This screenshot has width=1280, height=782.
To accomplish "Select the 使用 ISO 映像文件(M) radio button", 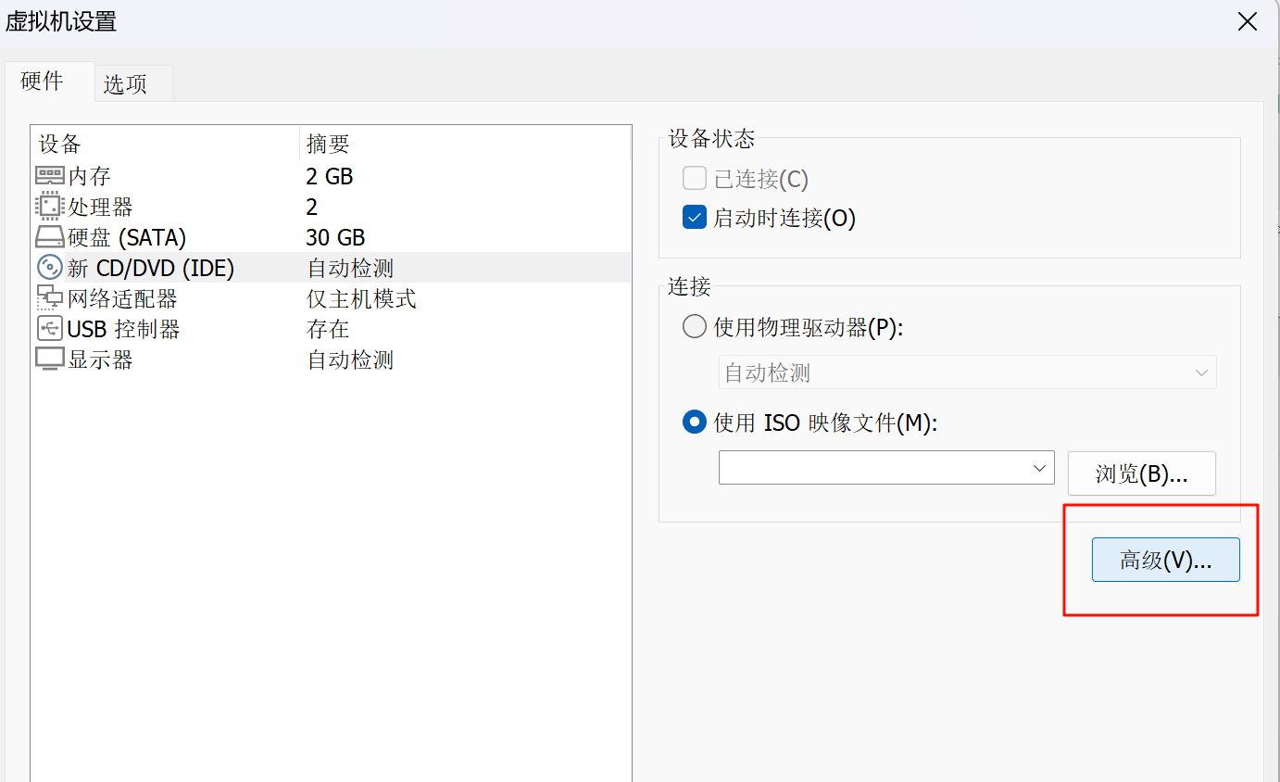I will click(695, 423).
